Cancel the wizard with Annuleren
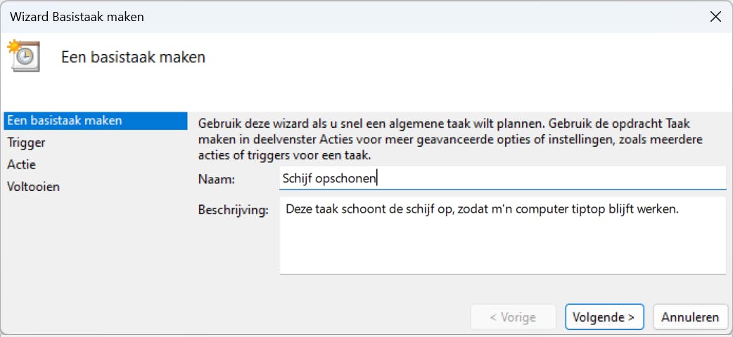Screen dimensions: 733x337 point(690,317)
